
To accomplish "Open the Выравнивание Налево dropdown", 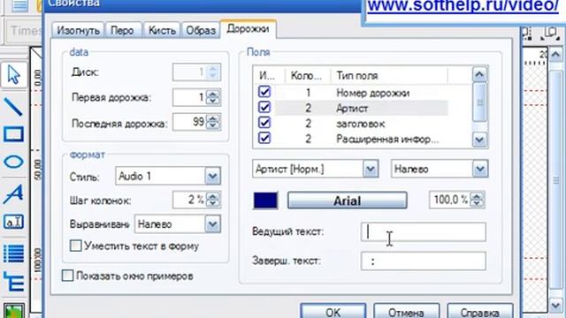I will pyautogui.click(x=212, y=224).
